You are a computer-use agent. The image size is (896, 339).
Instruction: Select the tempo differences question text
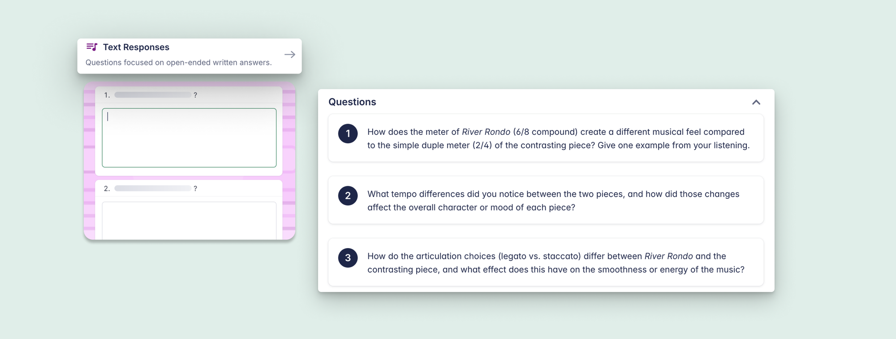553,201
